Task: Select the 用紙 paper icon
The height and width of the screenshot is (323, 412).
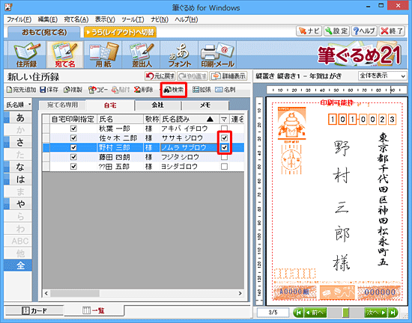Action: 103,55
